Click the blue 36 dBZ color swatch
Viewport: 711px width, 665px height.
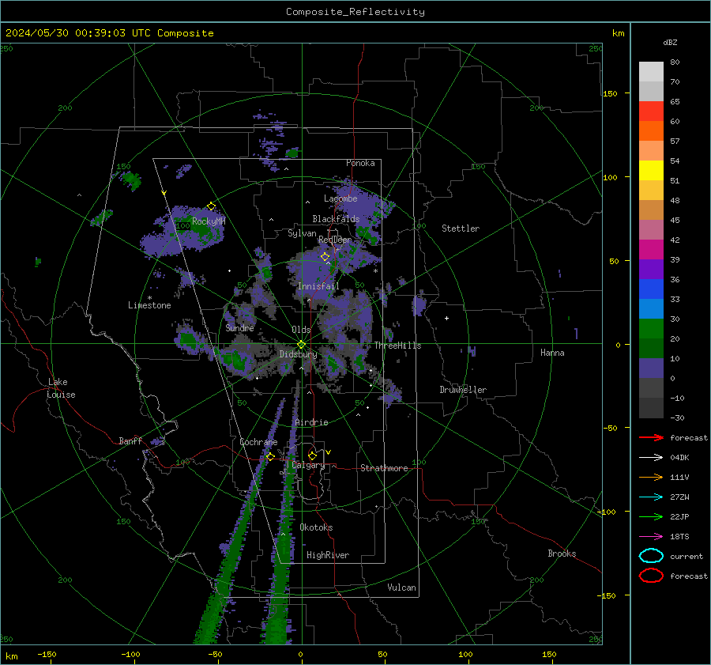coord(651,289)
